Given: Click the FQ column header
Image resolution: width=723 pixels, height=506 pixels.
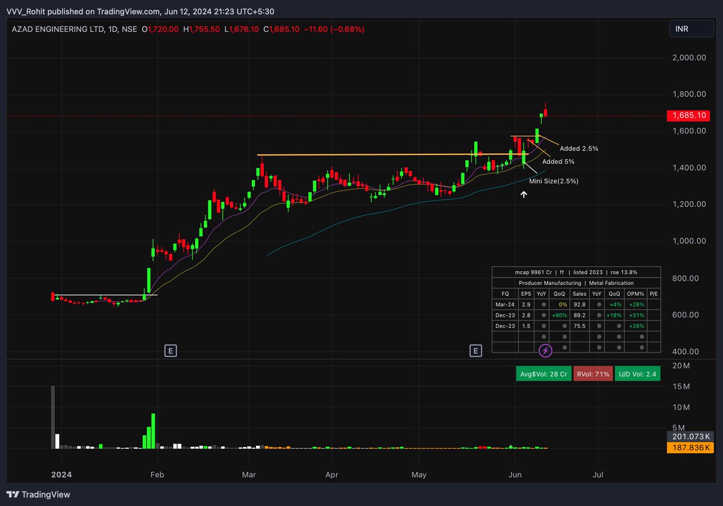Looking at the screenshot, I should point(505,294).
